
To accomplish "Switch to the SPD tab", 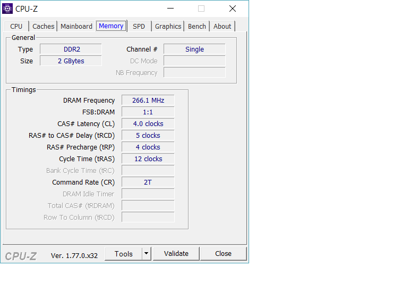I will pos(139,27).
